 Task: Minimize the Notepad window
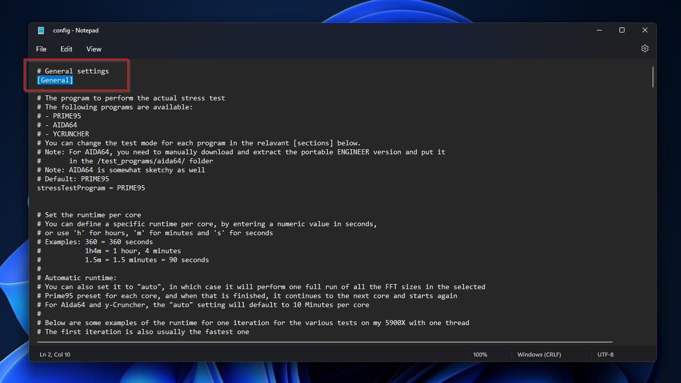[599, 30]
